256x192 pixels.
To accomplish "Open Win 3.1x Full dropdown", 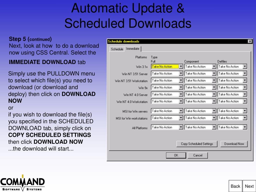I will click(167, 66).
